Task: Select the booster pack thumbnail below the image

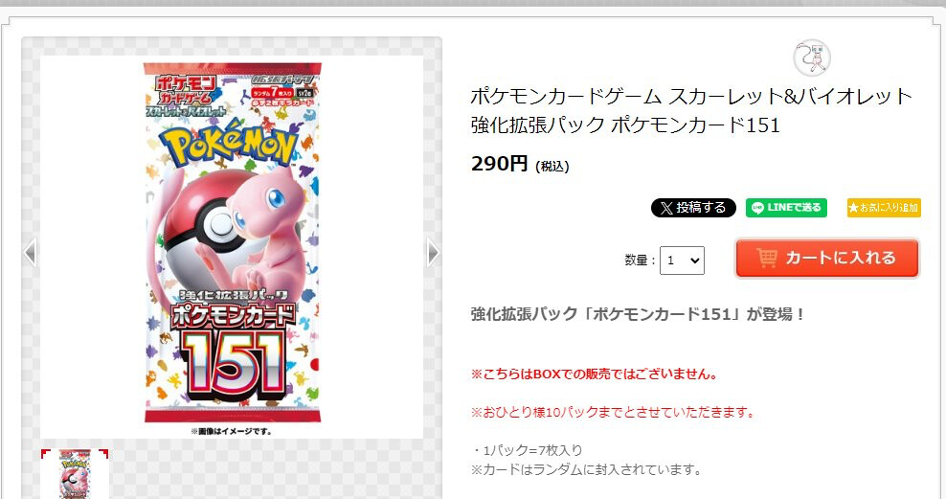Action: (75, 474)
